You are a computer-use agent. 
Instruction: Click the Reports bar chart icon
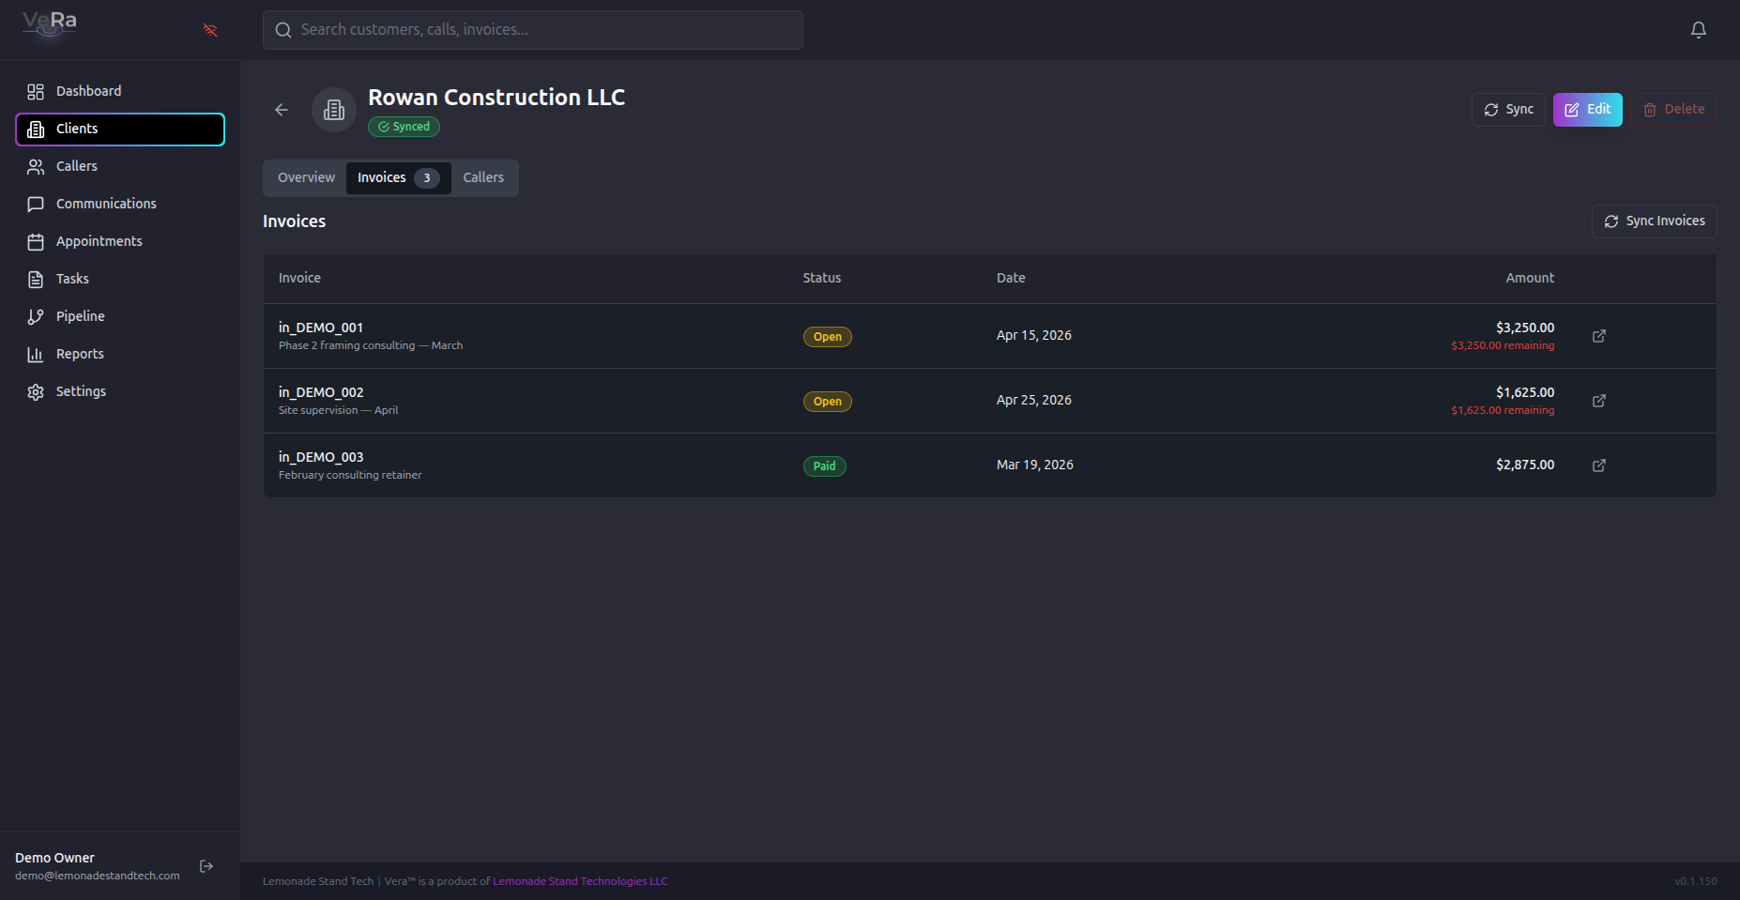(x=36, y=354)
